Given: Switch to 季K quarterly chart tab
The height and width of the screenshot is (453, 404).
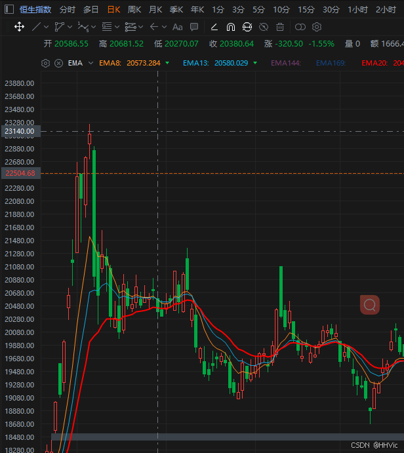Looking at the screenshot, I should click(x=176, y=10).
